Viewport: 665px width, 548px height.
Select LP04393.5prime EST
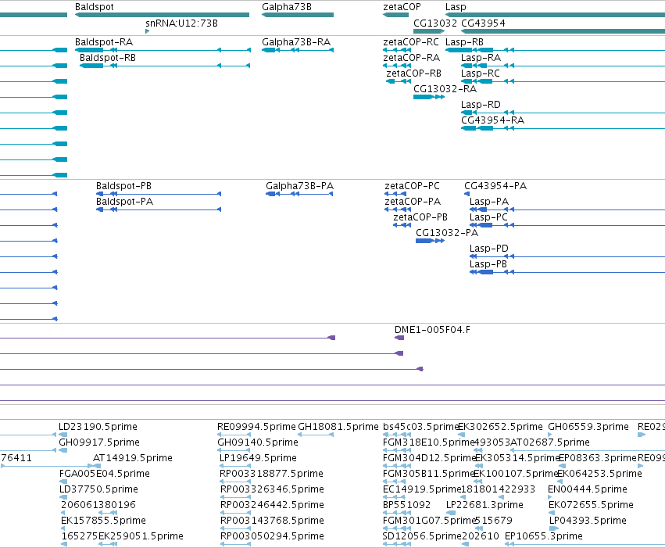point(554,528)
